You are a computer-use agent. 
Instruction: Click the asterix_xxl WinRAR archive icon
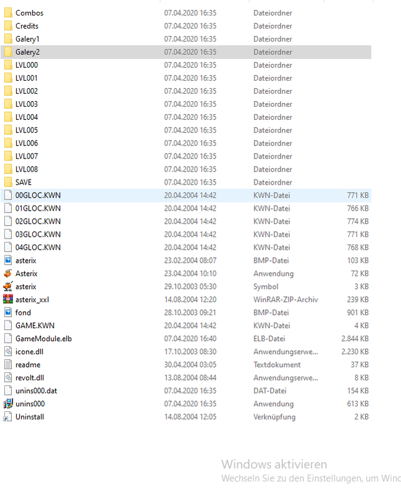(8, 299)
